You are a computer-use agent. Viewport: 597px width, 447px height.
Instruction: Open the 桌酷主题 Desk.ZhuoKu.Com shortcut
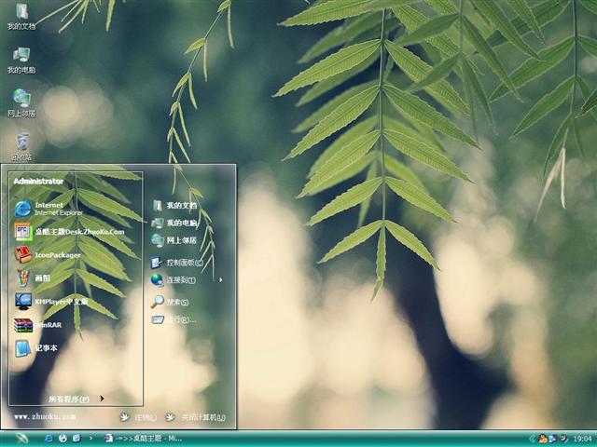pyautogui.click(x=76, y=232)
